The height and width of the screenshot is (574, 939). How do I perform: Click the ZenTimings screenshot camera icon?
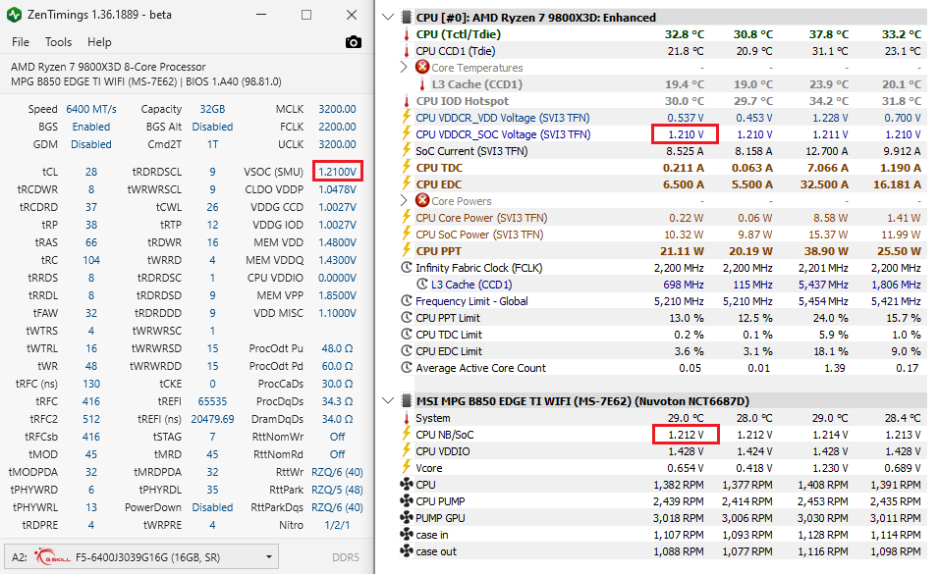pyautogui.click(x=354, y=42)
